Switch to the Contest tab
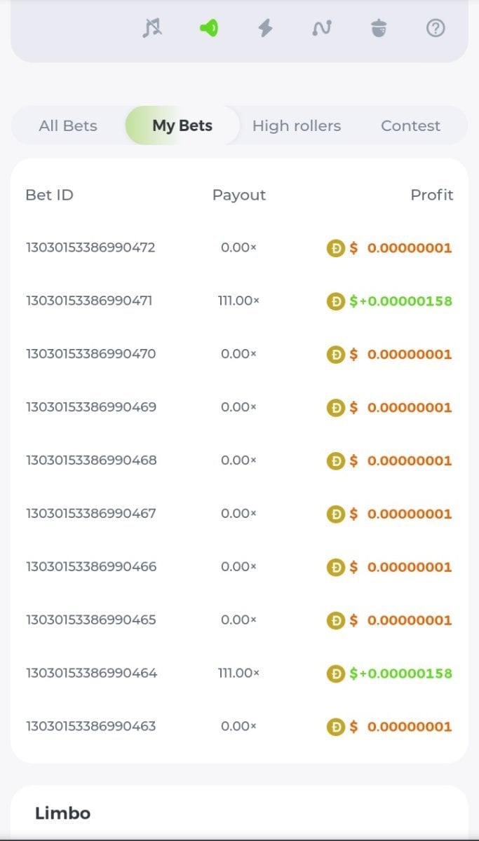The height and width of the screenshot is (841, 479). click(x=410, y=126)
